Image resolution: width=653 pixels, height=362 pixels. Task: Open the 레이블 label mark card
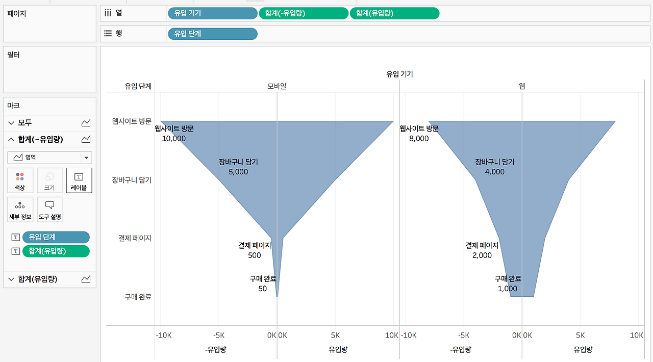pyautogui.click(x=79, y=180)
